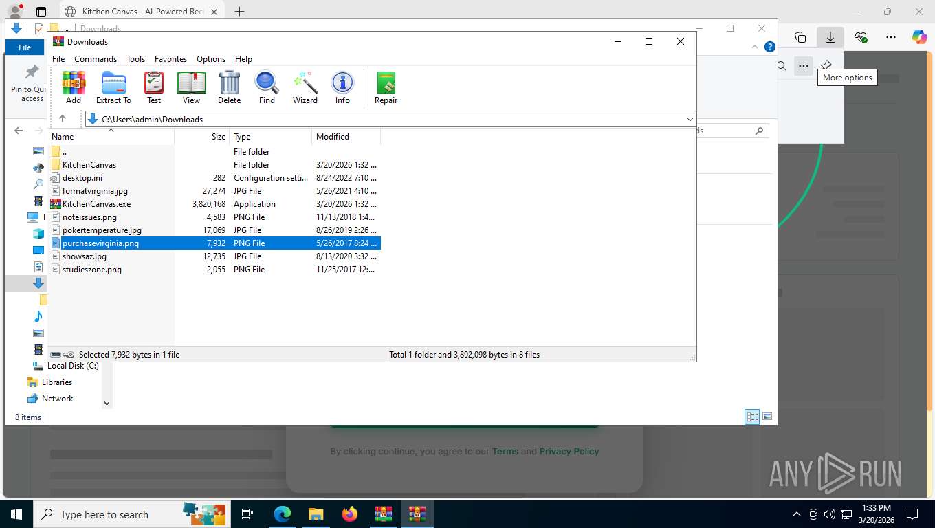This screenshot has width=935, height=528.
Task: Sort the list by the Size column header
Action: tap(202, 137)
